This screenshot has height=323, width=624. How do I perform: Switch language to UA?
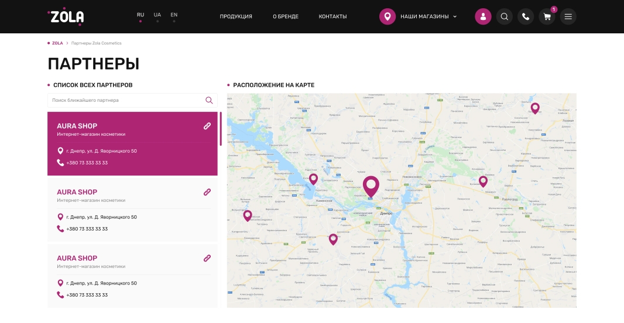click(157, 15)
